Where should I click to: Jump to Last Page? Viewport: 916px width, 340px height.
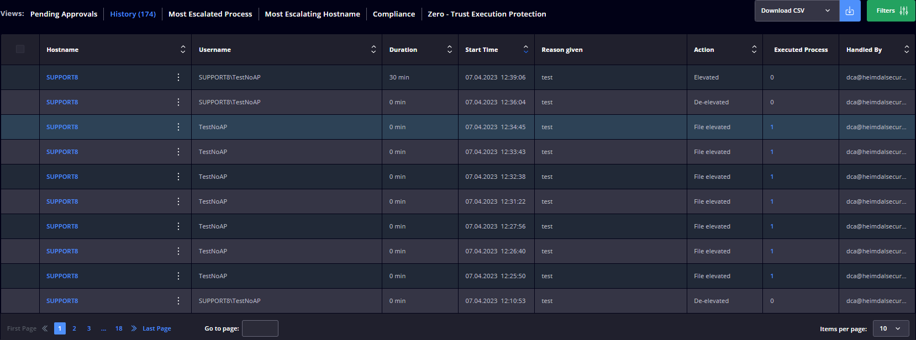pos(157,328)
